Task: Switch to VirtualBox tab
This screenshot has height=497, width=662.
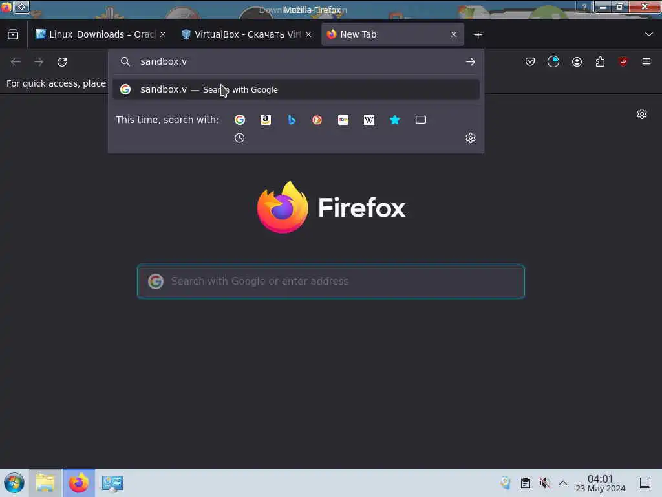Action: pos(247,35)
